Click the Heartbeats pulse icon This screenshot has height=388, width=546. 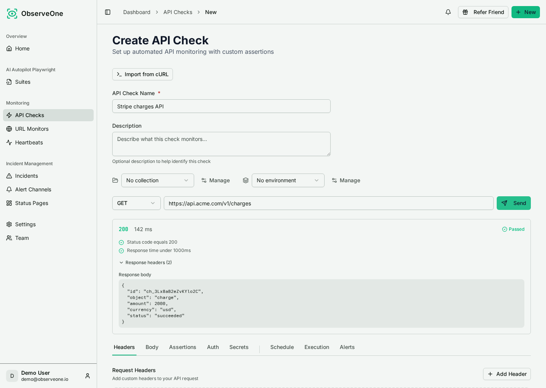(x=9, y=142)
